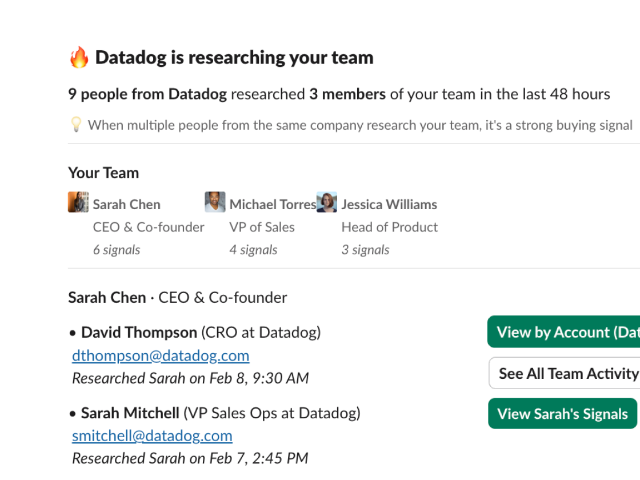Click the lightbulb tip icon
Screen dimensions: 640x480
(75, 125)
